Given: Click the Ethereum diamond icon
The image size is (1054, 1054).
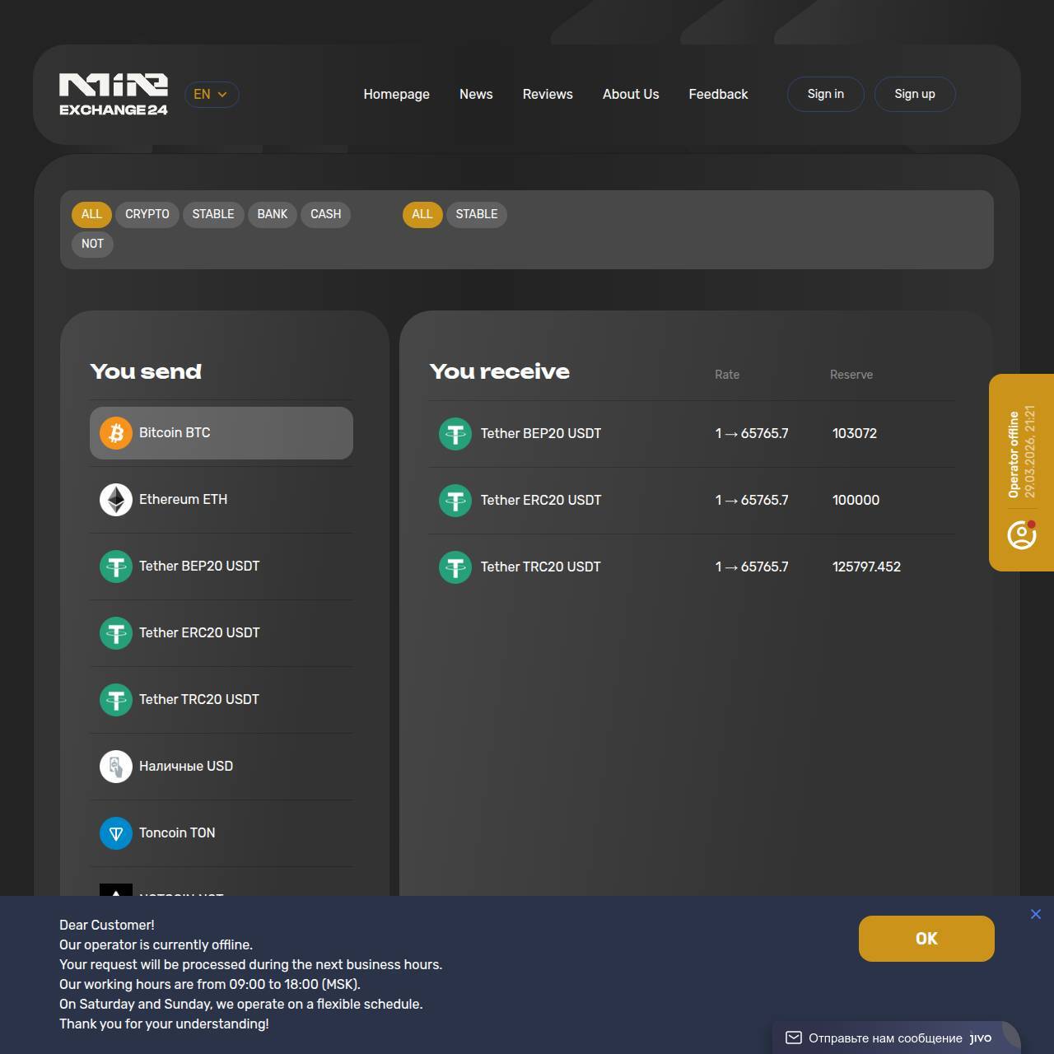Looking at the screenshot, I should point(116,500).
